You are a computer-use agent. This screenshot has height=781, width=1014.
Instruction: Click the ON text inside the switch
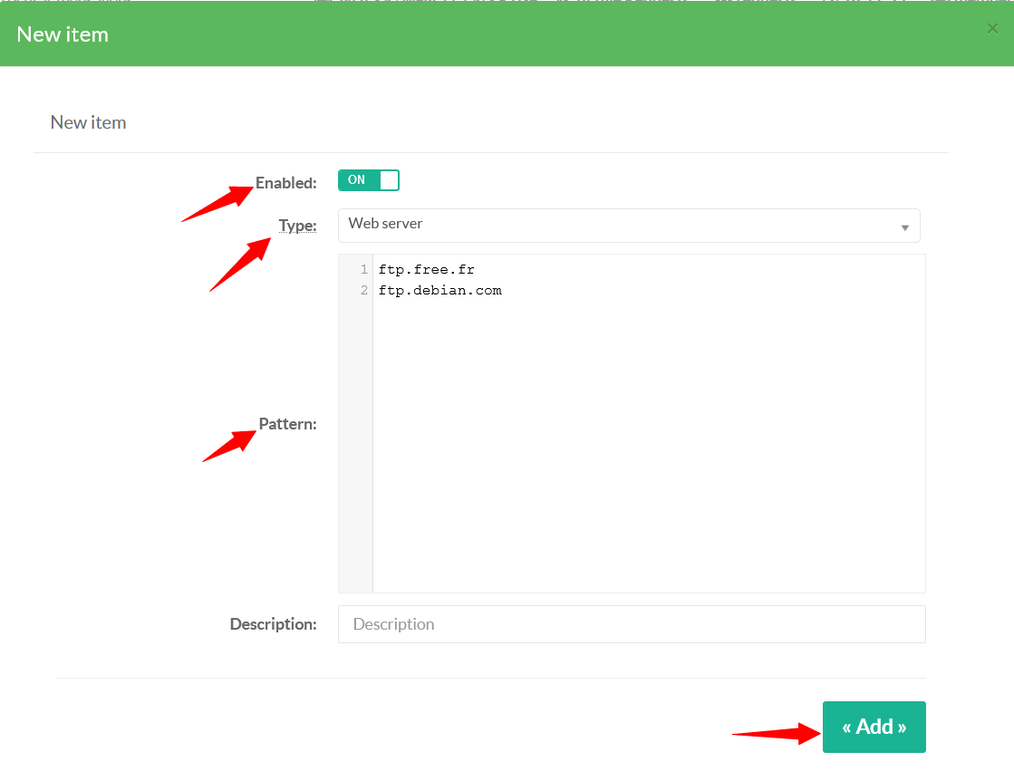point(357,180)
